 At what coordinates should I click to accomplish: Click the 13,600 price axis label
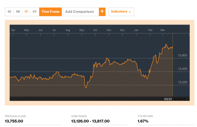tap(183, 56)
